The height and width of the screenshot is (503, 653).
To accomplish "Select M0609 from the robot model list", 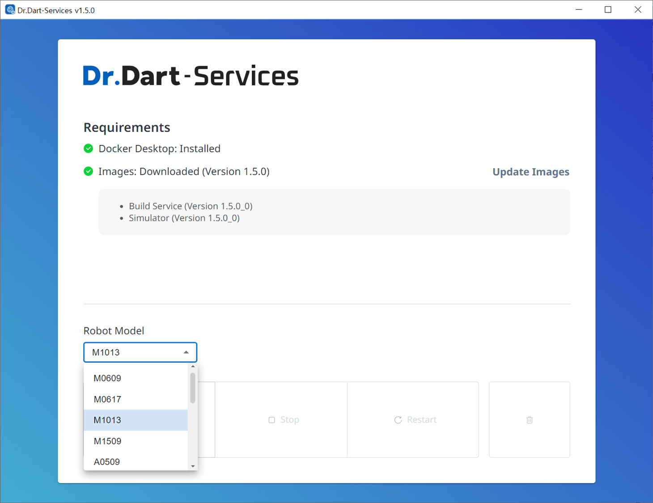I will point(136,378).
